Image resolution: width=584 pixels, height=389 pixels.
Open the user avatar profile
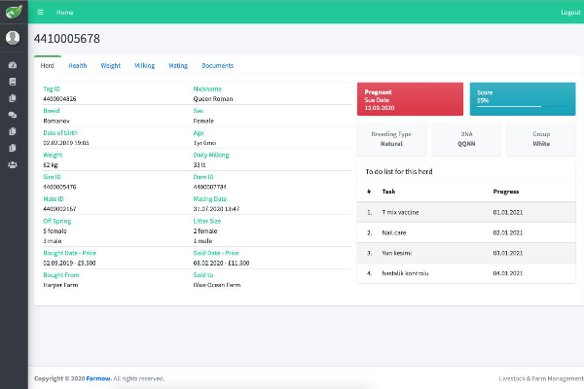coord(13,38)
